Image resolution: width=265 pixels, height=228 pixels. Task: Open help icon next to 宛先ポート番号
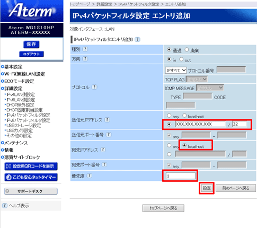point(104,164)
